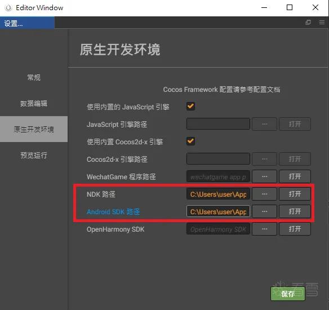Click the green 保存 button
329x310 pixels.
287,294
